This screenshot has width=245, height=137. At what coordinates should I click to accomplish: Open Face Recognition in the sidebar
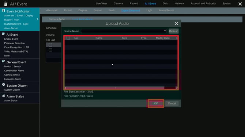[13, 47]
